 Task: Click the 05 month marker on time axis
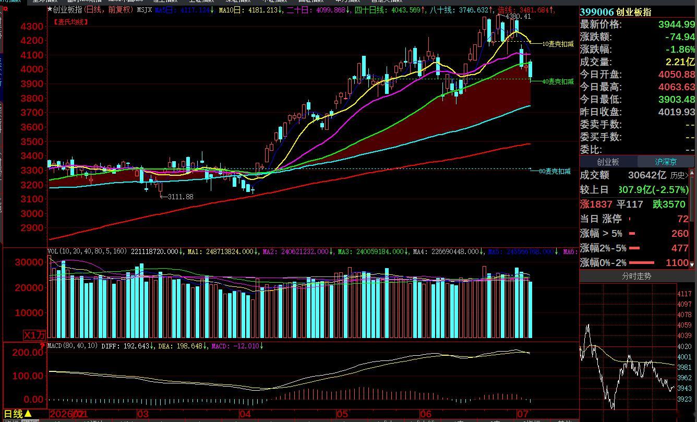pyautogui.click(x=342, y=414)
